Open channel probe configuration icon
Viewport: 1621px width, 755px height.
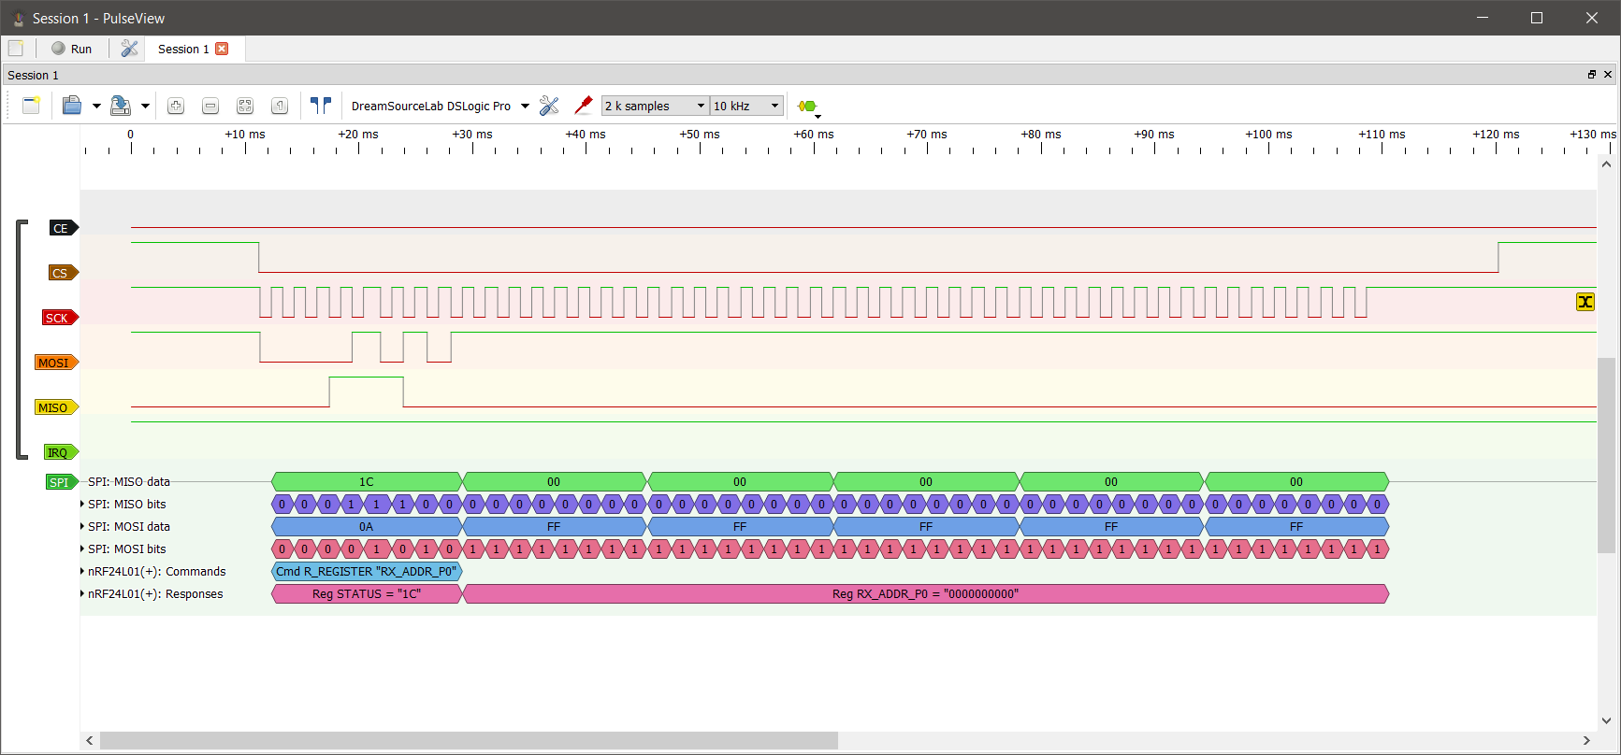pyautogui.click(x=584, y=106)
